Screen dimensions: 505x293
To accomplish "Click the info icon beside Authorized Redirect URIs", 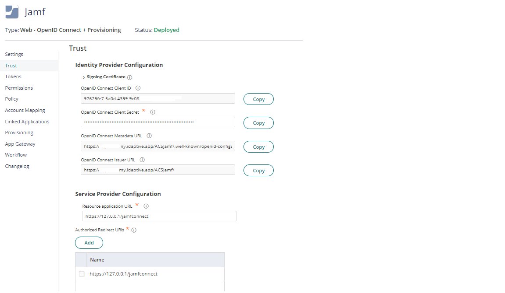I will coord(134,229).
